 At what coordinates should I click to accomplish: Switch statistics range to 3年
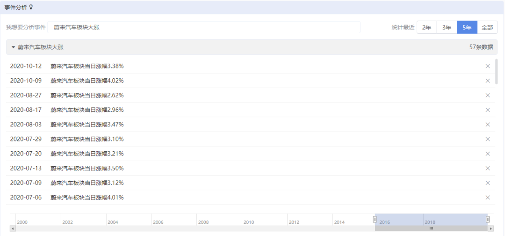pyautogui.click(x=447, y=27)
